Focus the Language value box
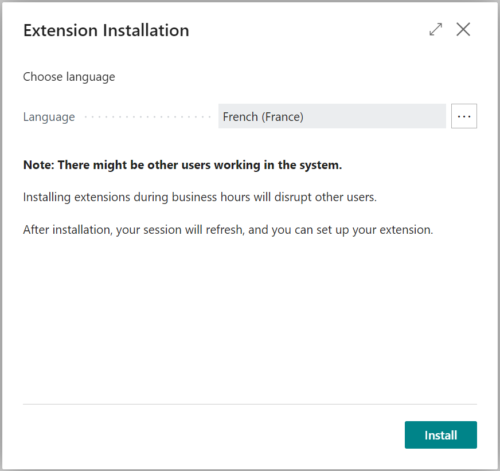Viewport: 500px width, 471px height. click(332, 116)
